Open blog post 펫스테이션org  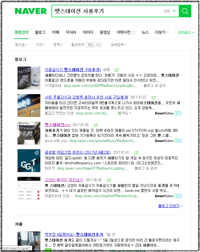point(58,125)
